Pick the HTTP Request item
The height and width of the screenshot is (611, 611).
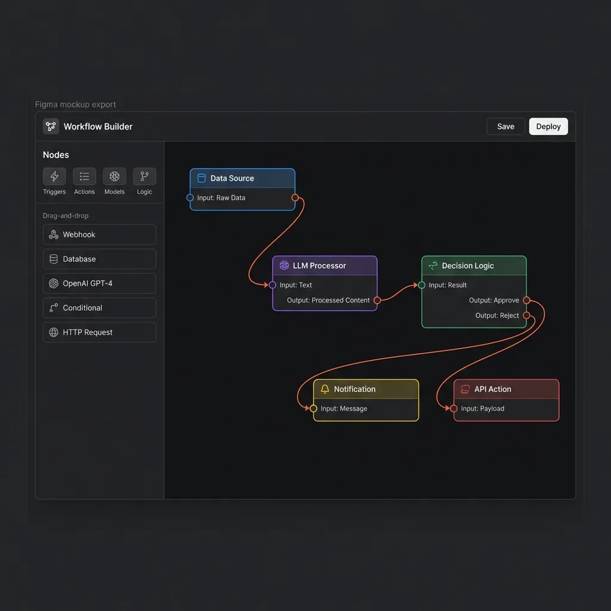click(100, 332)
